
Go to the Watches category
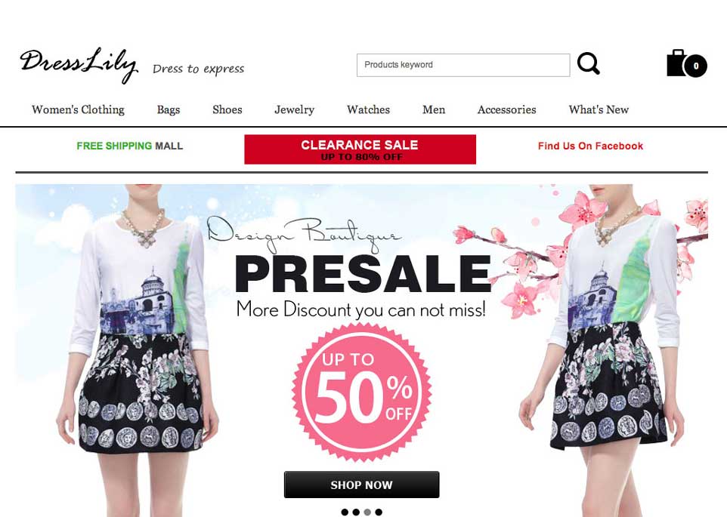tap(368, 109)
